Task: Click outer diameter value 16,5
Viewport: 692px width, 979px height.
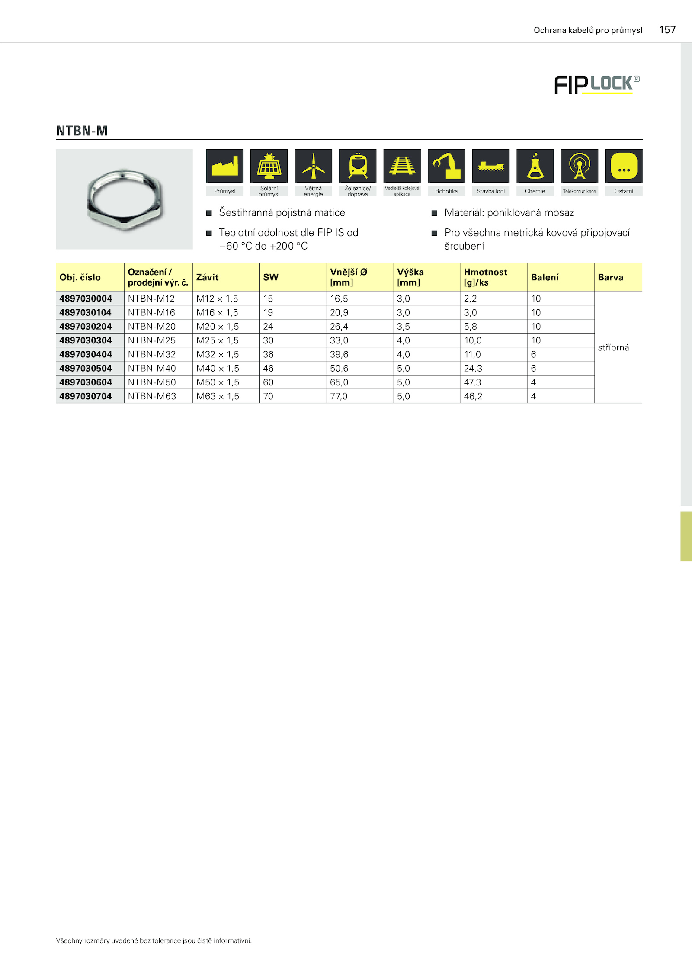Action: pos(339,299)
